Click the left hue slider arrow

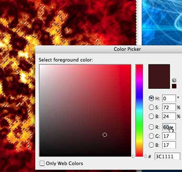[x=133, y=156]
